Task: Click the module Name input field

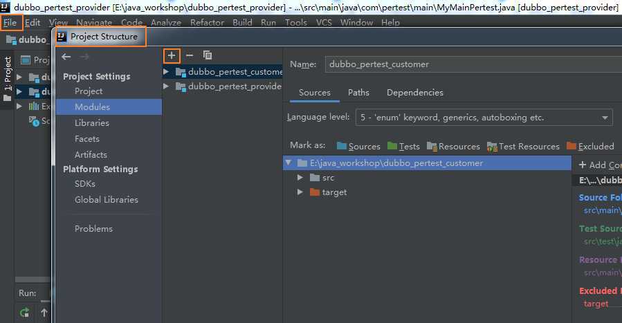Action: (x=473, y=64)
